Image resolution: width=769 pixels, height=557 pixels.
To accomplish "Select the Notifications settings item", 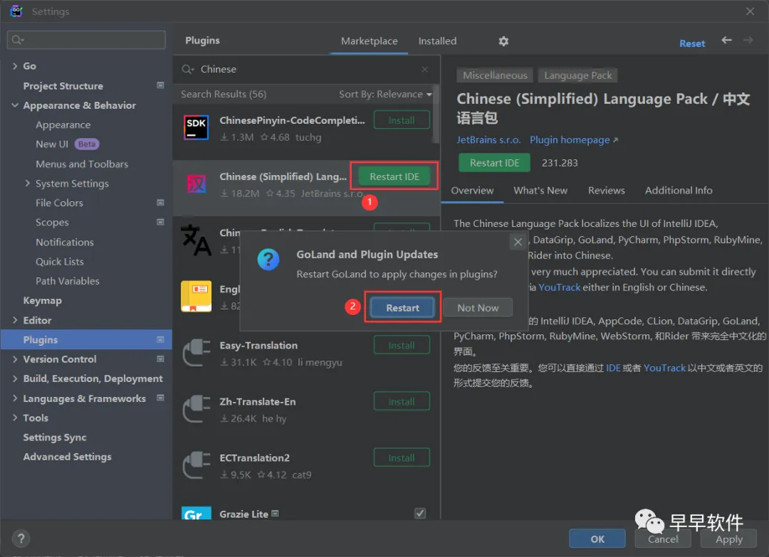I will [x=64, y=242].
